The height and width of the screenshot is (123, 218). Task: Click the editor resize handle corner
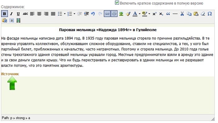[213, 119]
